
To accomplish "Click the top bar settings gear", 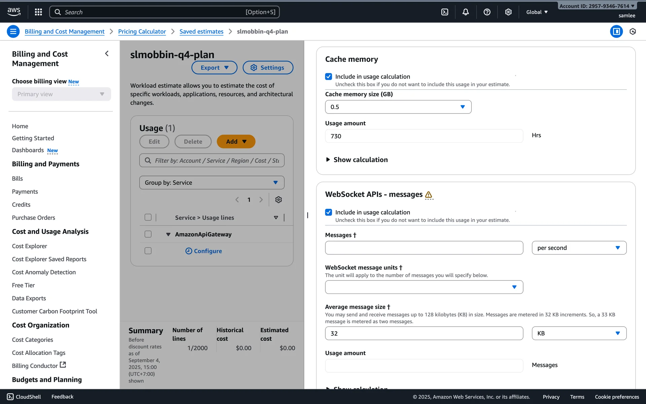I will 508,12.
